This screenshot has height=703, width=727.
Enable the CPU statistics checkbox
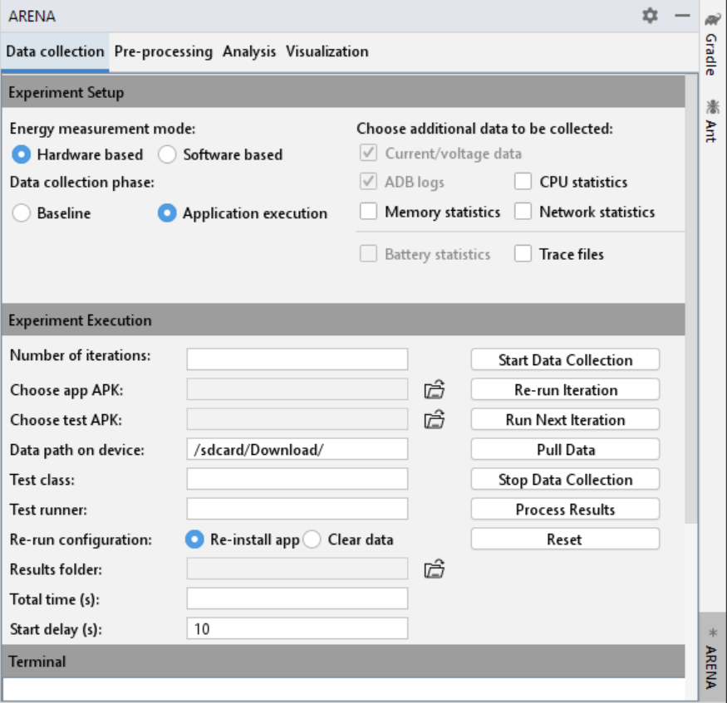click(x=523, y=183)
